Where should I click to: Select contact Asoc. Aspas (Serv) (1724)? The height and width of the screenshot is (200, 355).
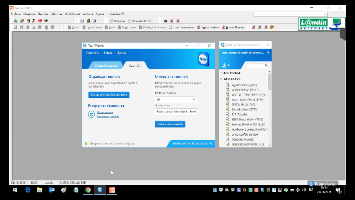(248, 100)
